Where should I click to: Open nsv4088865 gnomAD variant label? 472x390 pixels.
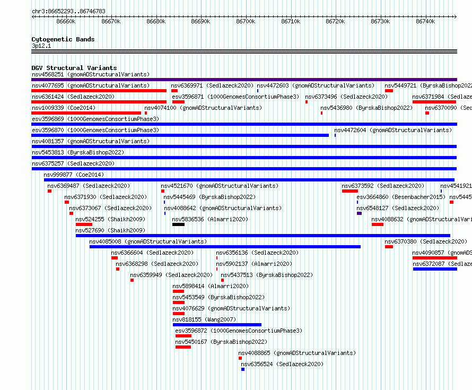(297, 353)
